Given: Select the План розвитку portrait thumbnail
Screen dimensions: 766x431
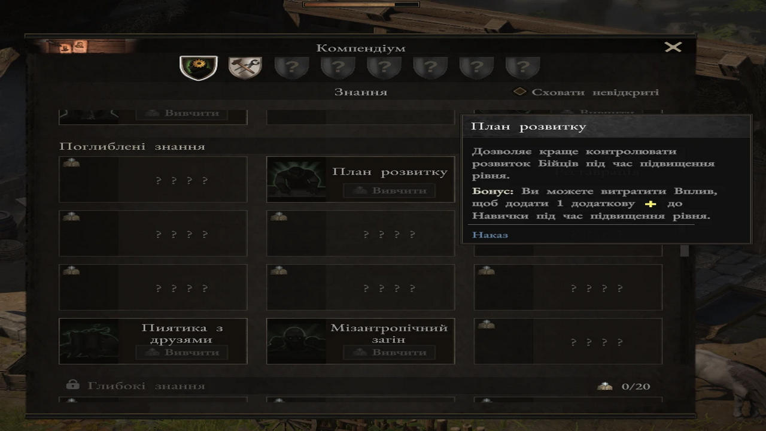Looking at the screenshot, I should coord(296,180).
